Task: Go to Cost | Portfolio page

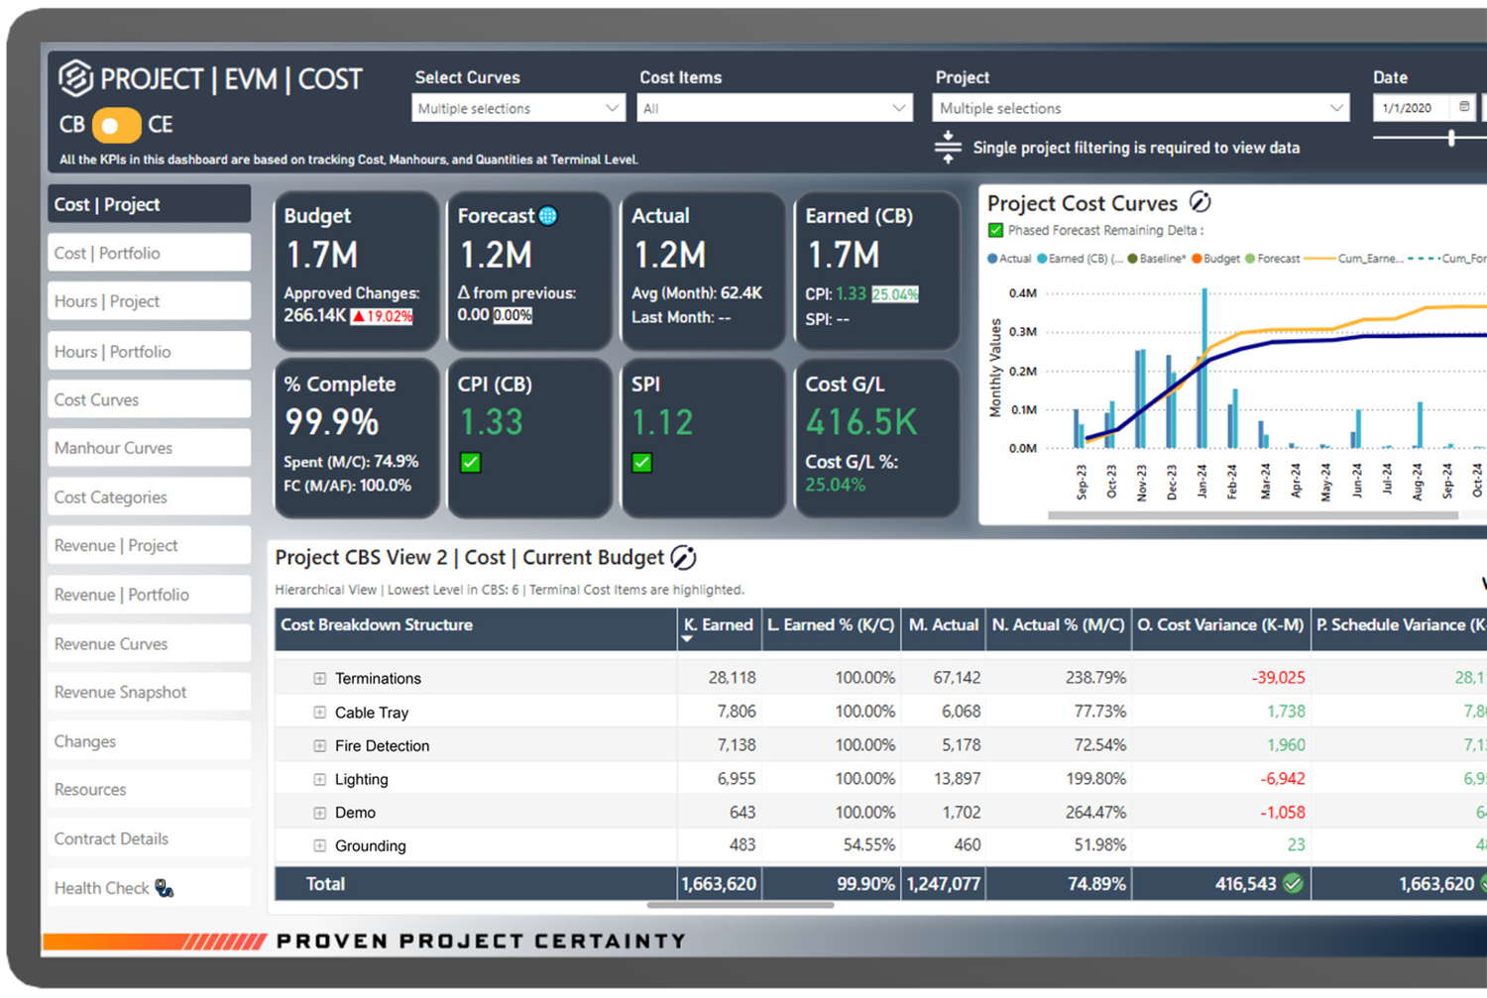Action: tap(149, 253)
